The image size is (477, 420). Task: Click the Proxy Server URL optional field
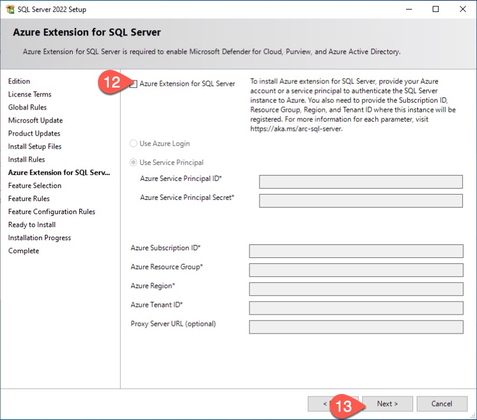356,327
